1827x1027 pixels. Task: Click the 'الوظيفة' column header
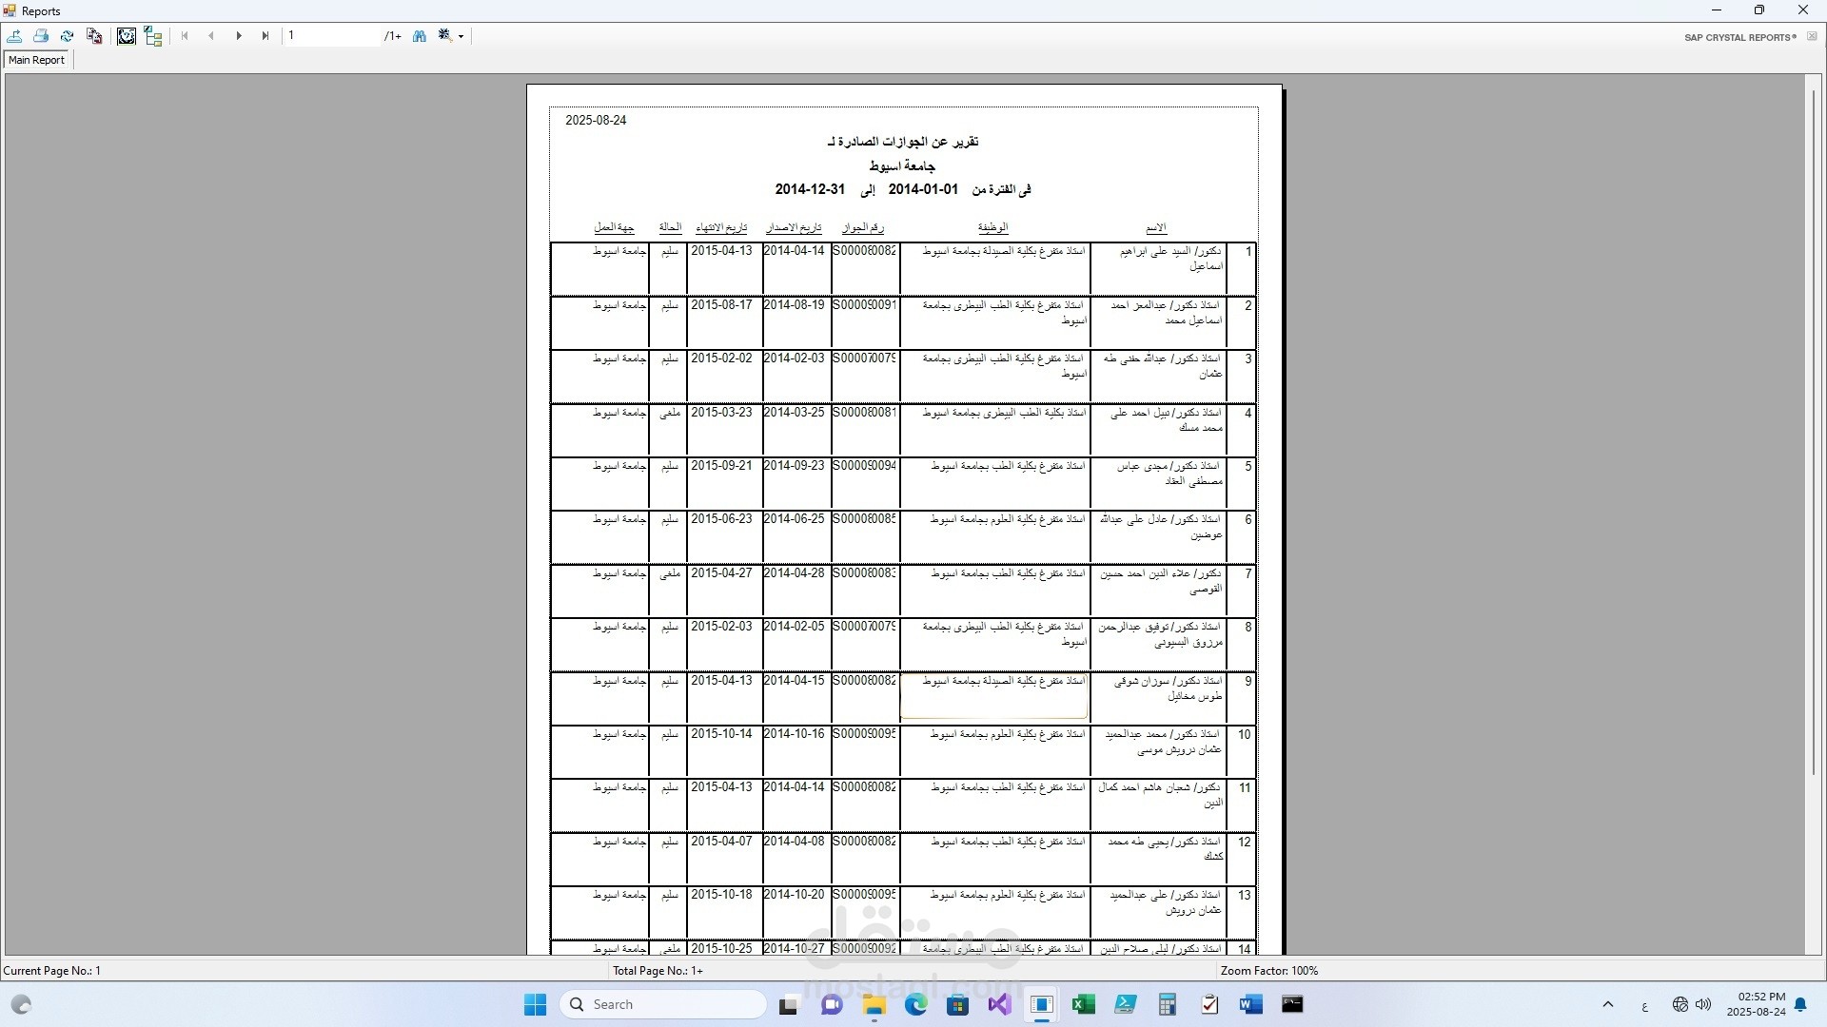[992, 228]
